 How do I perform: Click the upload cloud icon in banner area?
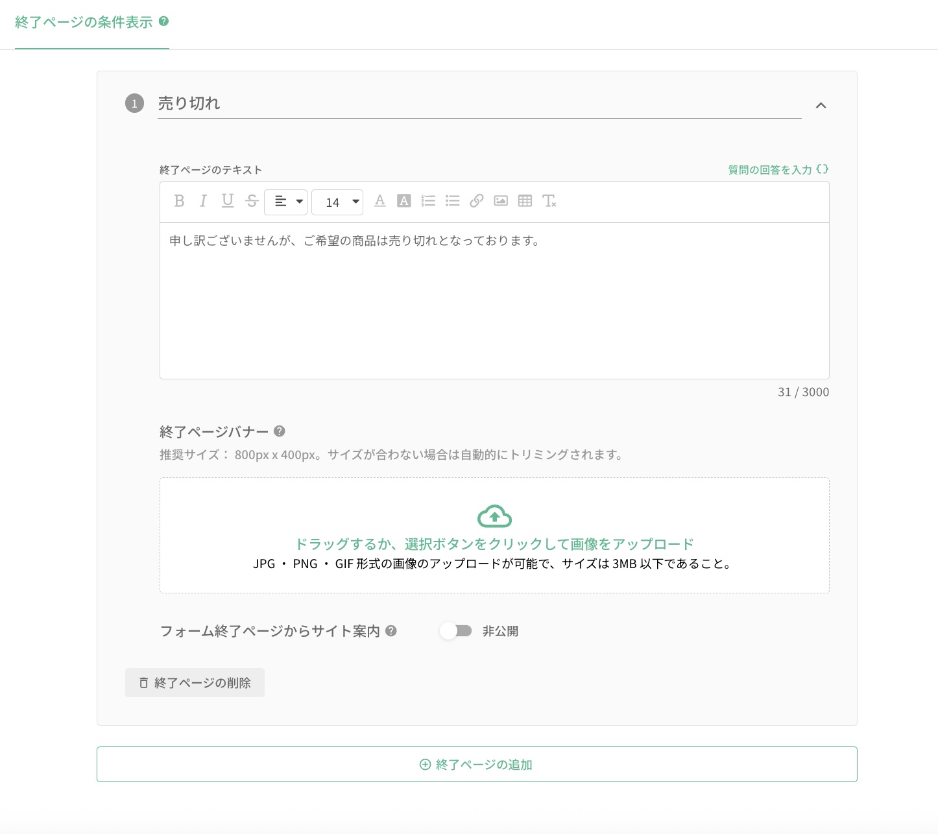tap(494, 516)
